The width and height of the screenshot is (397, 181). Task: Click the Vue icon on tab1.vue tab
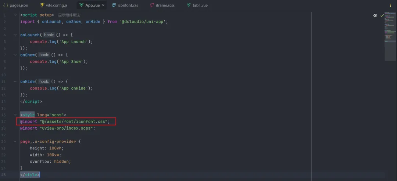pyautogui.click(x=189, y=5)
